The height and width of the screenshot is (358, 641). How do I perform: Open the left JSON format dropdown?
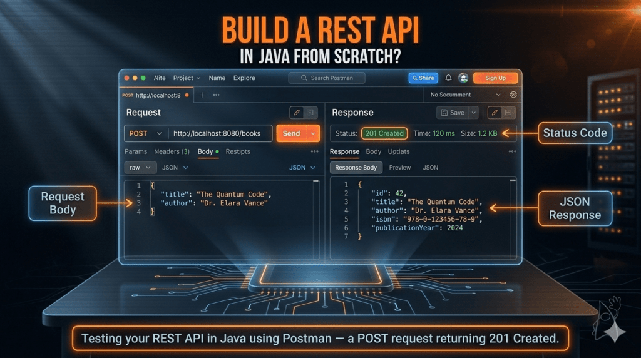175,168
